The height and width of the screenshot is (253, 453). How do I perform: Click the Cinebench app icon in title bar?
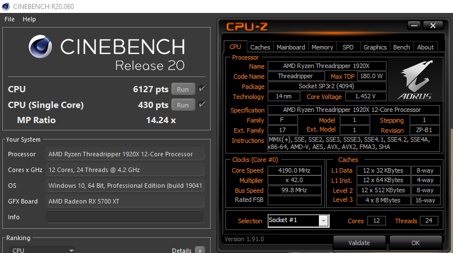5,6
